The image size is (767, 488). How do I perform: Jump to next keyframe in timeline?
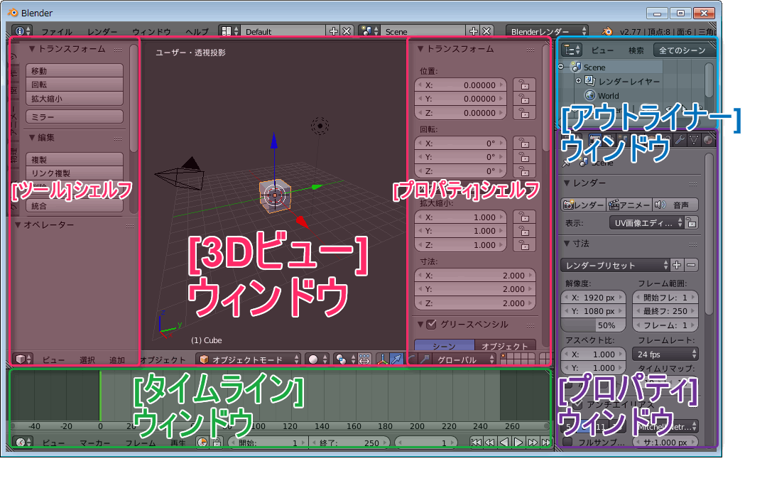point(532,442)
